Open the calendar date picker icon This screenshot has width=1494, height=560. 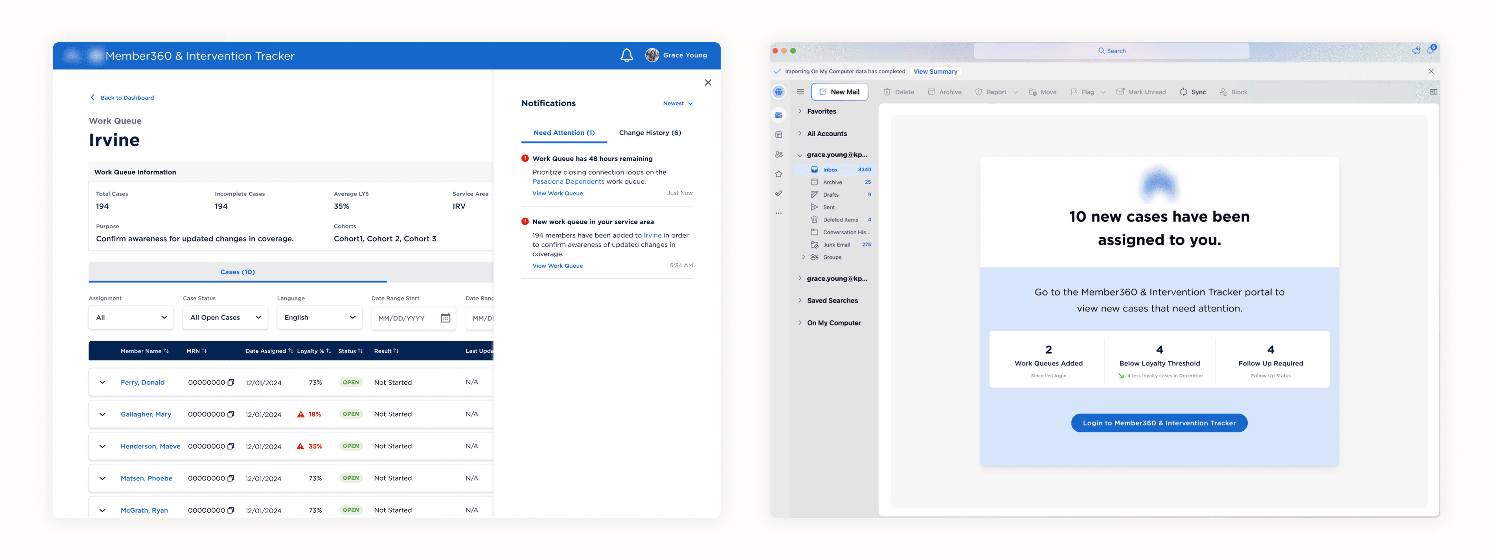[x=446, y=318]
